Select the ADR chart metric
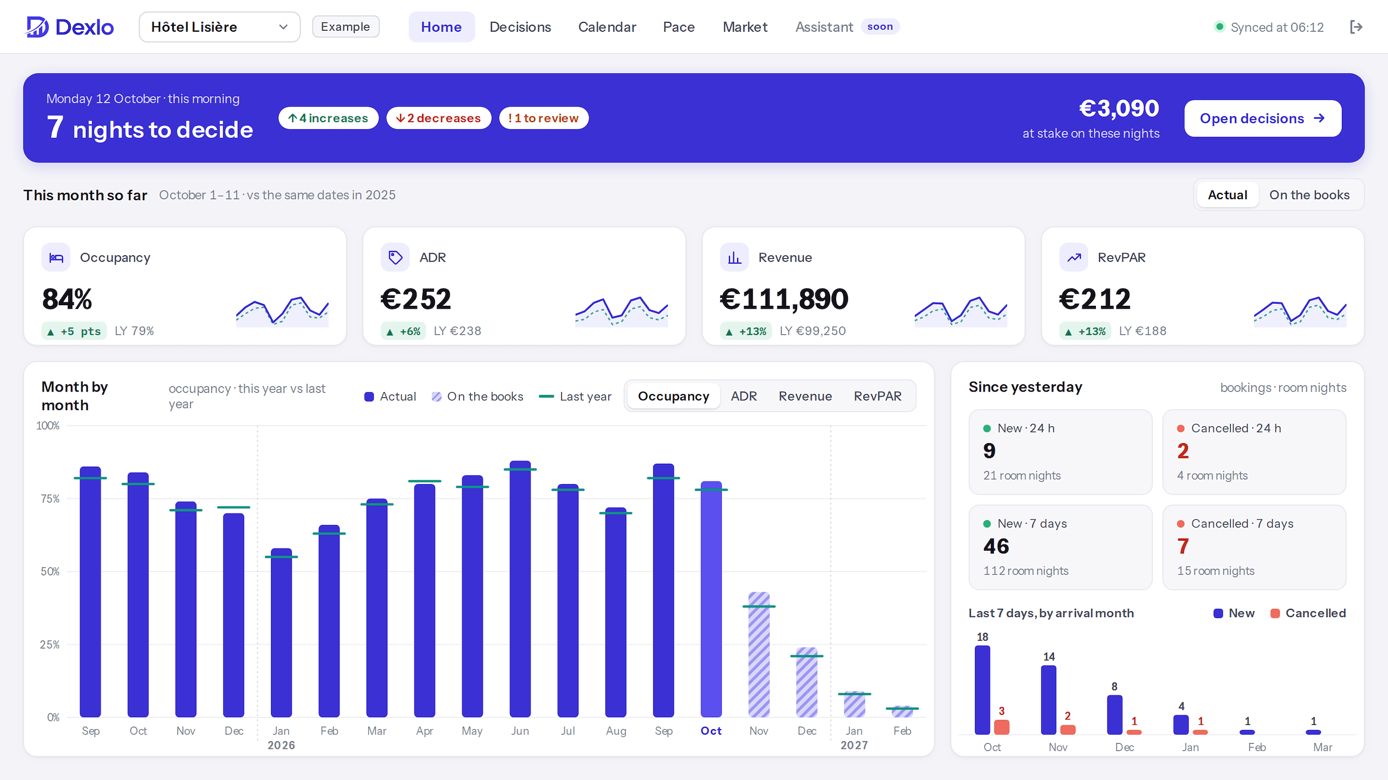 click(x=743, y=396)
